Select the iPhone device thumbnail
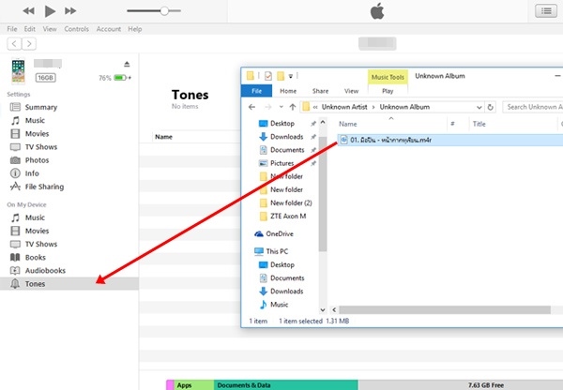The height and width of the screenshot is (390, 563). [x=18, y=71]
